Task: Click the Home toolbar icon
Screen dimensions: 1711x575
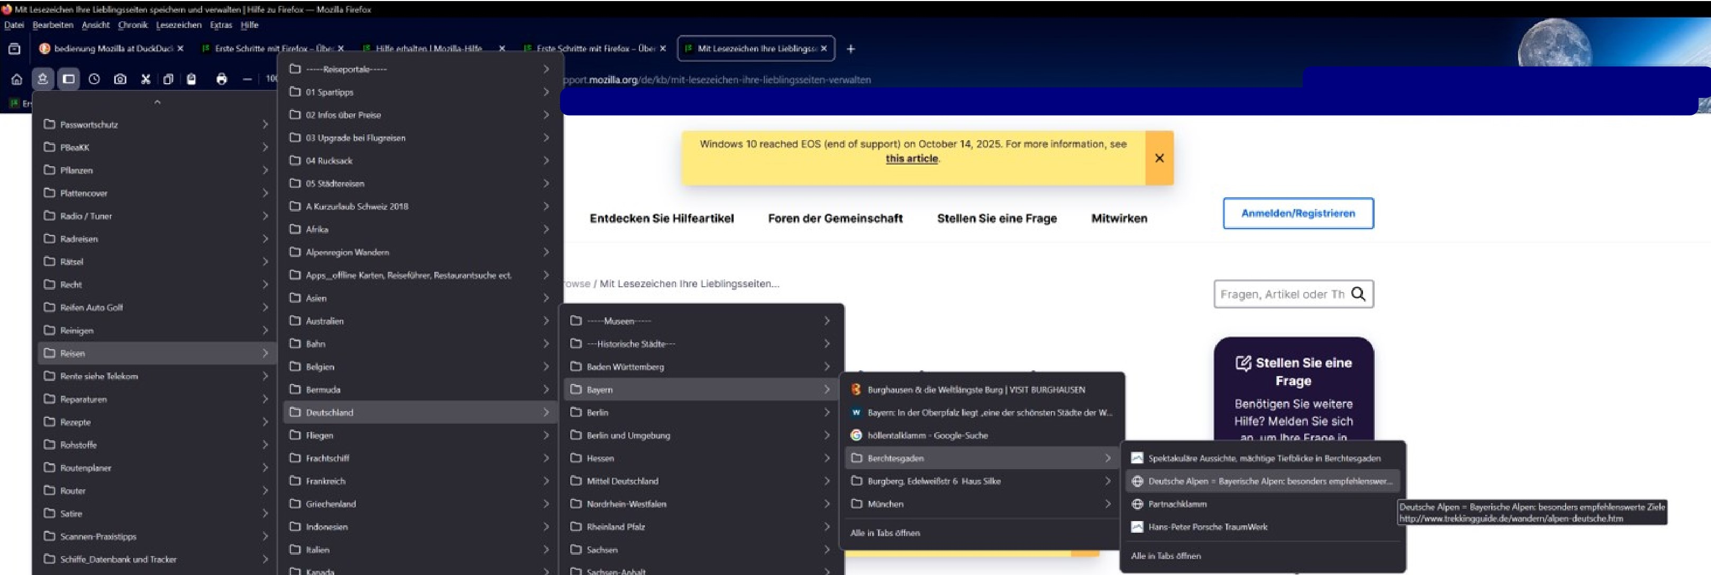Action: click(16, 79)
